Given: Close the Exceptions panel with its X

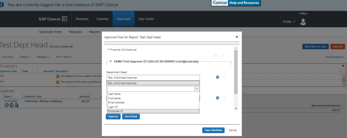Looking at the screenshot, I should (343, 66).
